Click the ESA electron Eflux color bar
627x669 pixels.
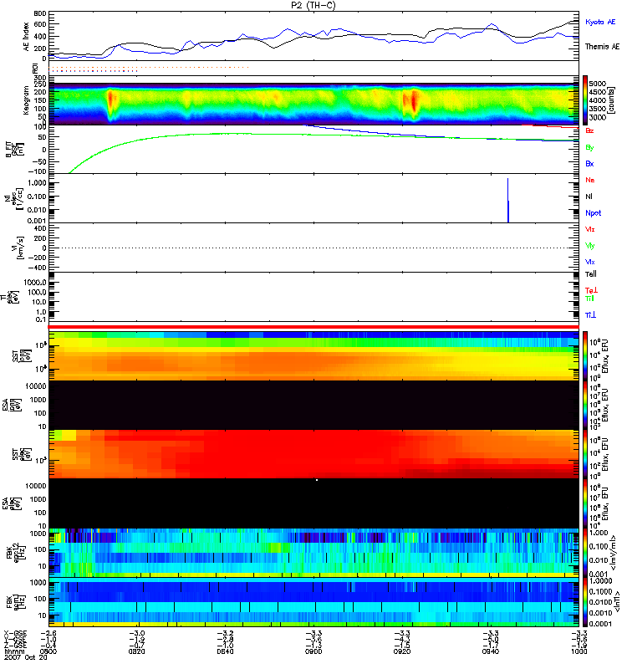pos(585,503)
